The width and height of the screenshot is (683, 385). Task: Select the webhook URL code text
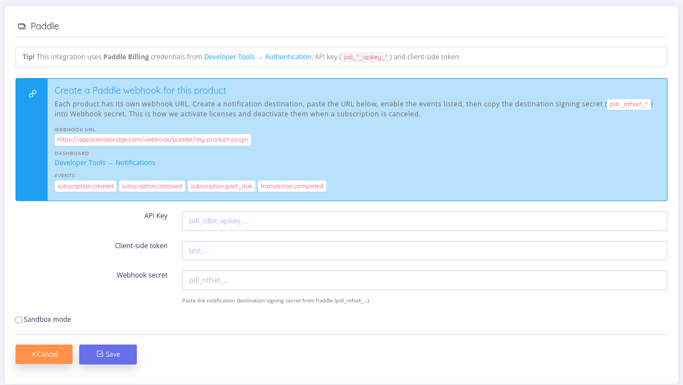click(153, 140)
